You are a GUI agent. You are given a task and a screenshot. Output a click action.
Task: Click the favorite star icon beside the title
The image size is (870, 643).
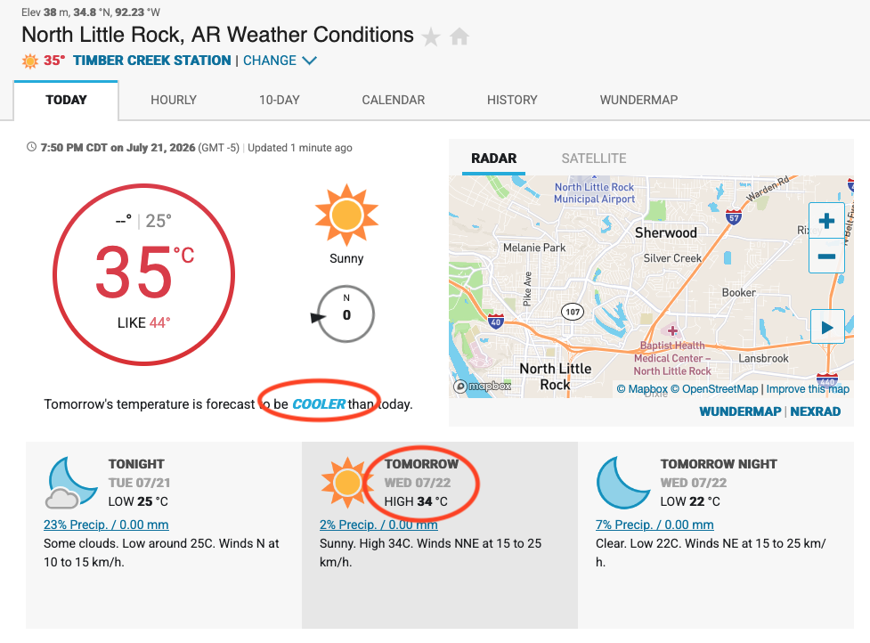point(431,37)
